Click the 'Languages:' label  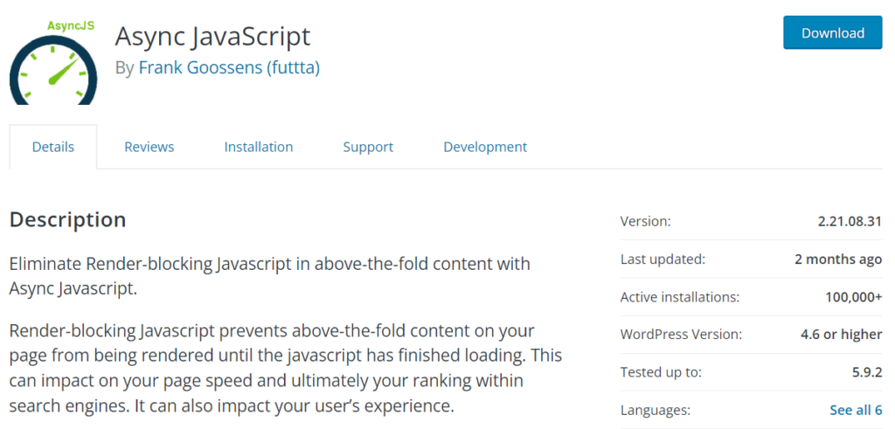coord(656,410)
